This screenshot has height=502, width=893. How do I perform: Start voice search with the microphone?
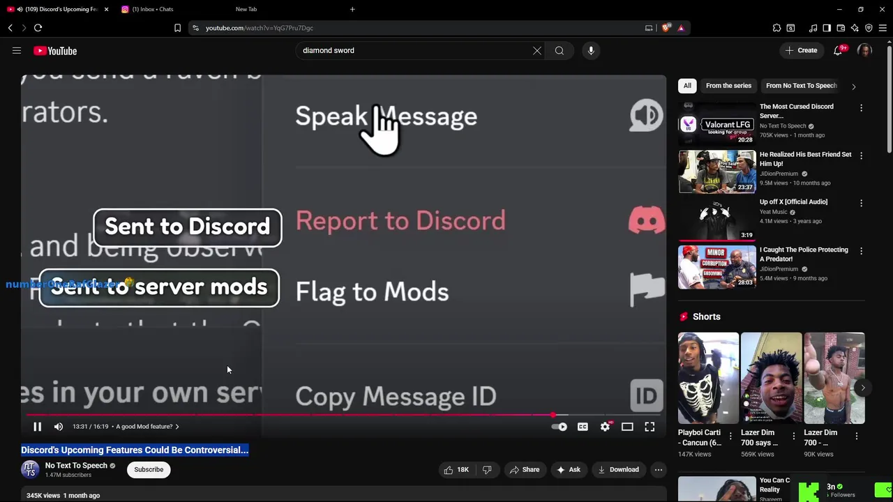click(x=591, y=50)
